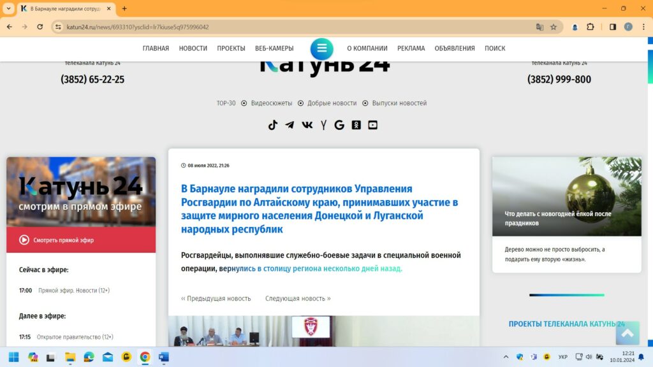
Task: Open the round hamburger menu button
Action: tap(321, 48)
